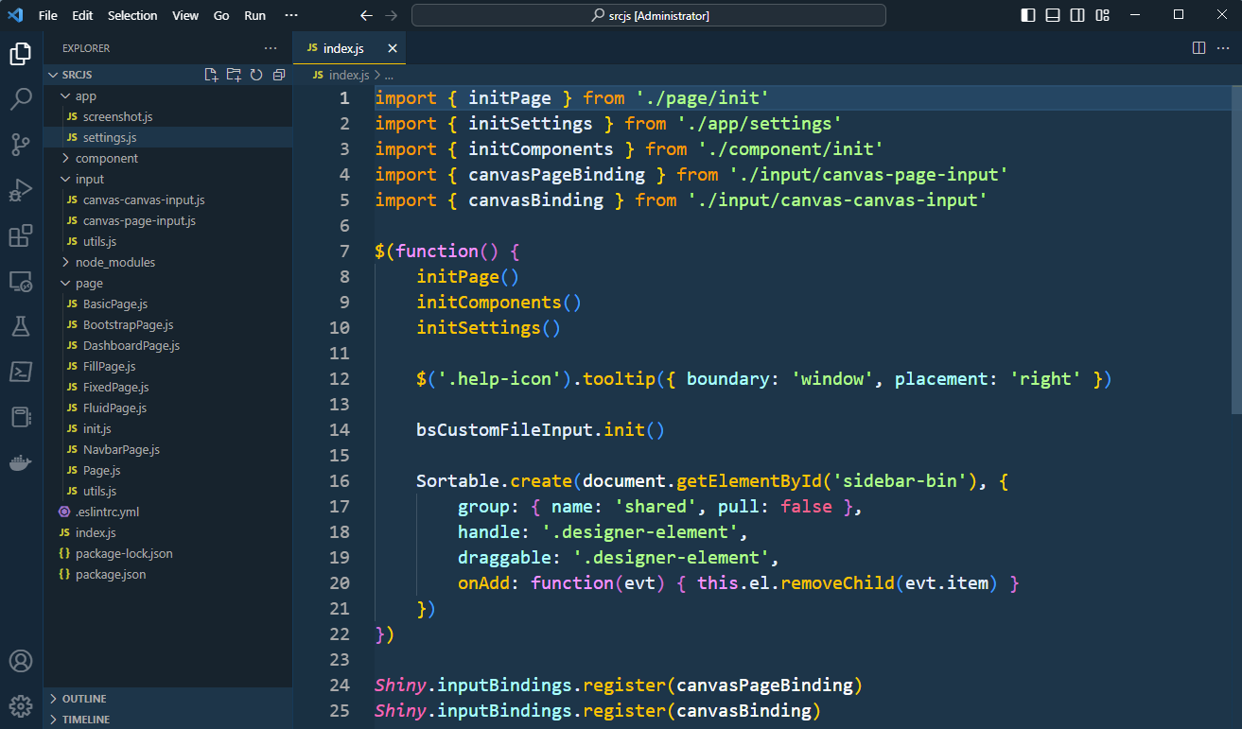Click the New File icon in Explorer
Screen dimensions: 1242x729
pyautogui.click(x=211, y=75)
